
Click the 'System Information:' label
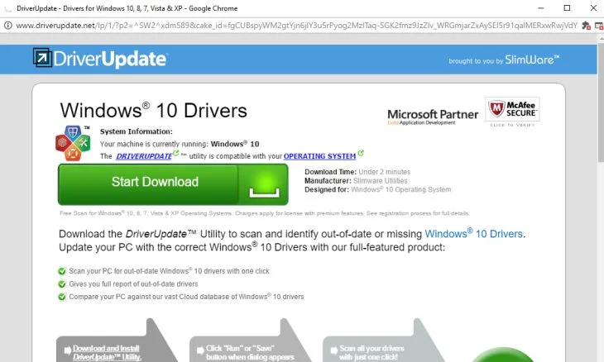click(137, 131)
